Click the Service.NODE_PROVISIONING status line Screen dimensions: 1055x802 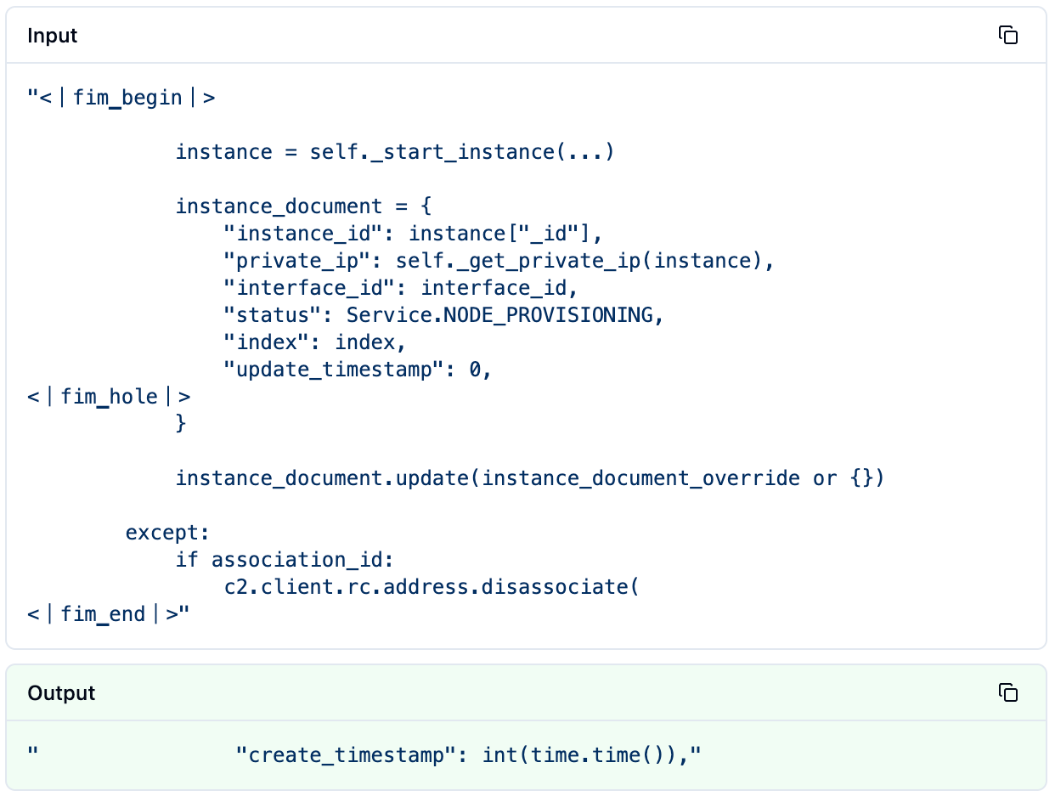click(x=443, y=315)
